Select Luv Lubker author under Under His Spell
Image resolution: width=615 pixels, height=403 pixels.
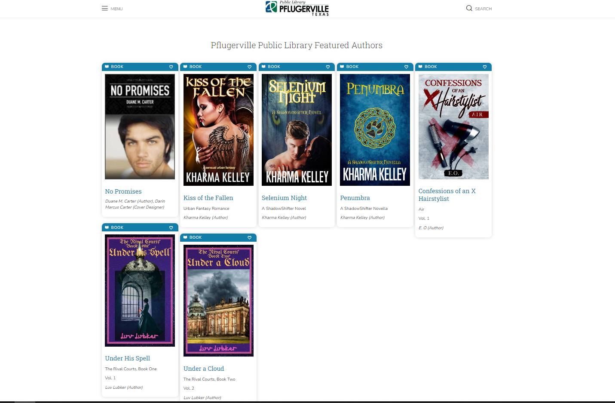coord(124,388)
